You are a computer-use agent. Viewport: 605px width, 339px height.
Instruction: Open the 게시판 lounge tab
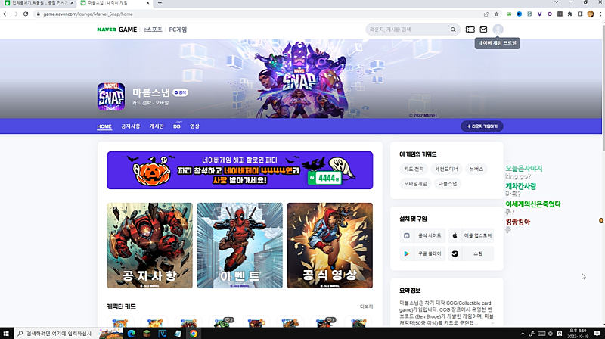pyautogui.click(x=157, y=126)
